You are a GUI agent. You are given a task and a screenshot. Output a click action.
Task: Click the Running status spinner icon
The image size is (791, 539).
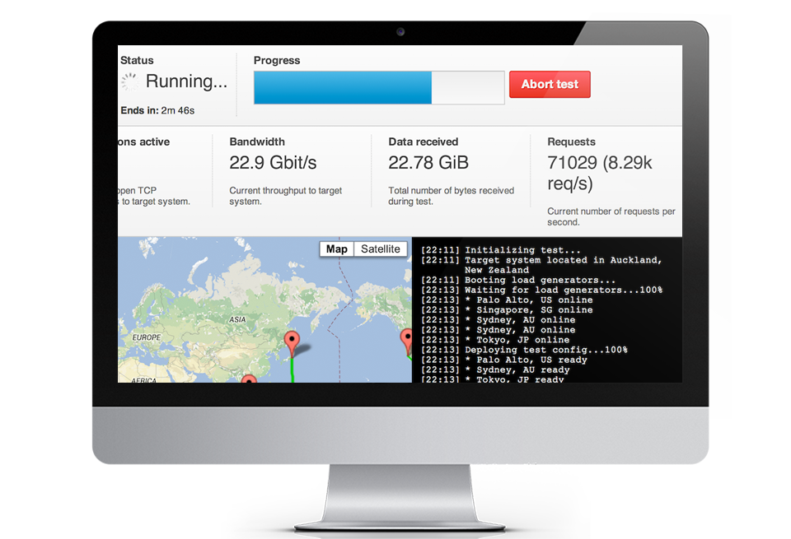coord(130,81)
